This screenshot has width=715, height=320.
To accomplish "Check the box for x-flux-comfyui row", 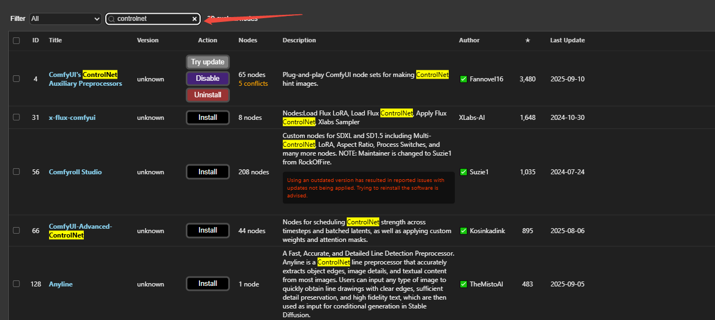I will [17, 117].
